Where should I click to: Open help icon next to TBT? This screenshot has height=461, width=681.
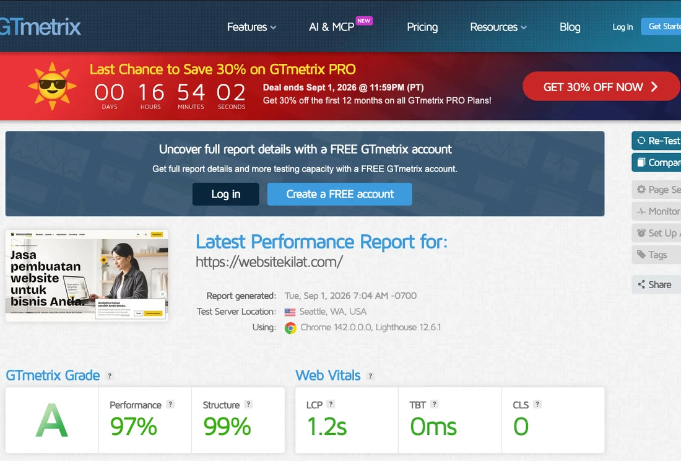435,404
